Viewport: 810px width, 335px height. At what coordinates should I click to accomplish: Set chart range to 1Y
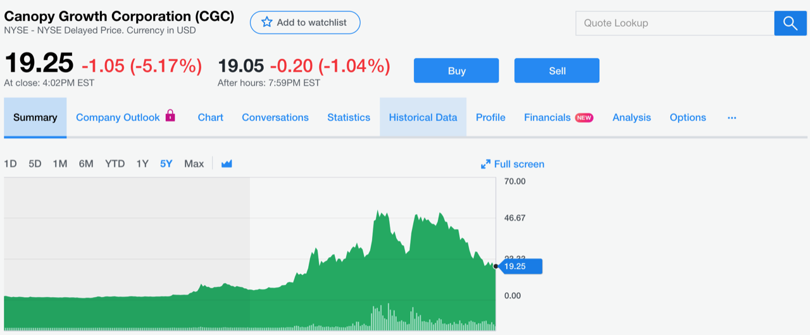pyautogui.click(x=142, y=163)
